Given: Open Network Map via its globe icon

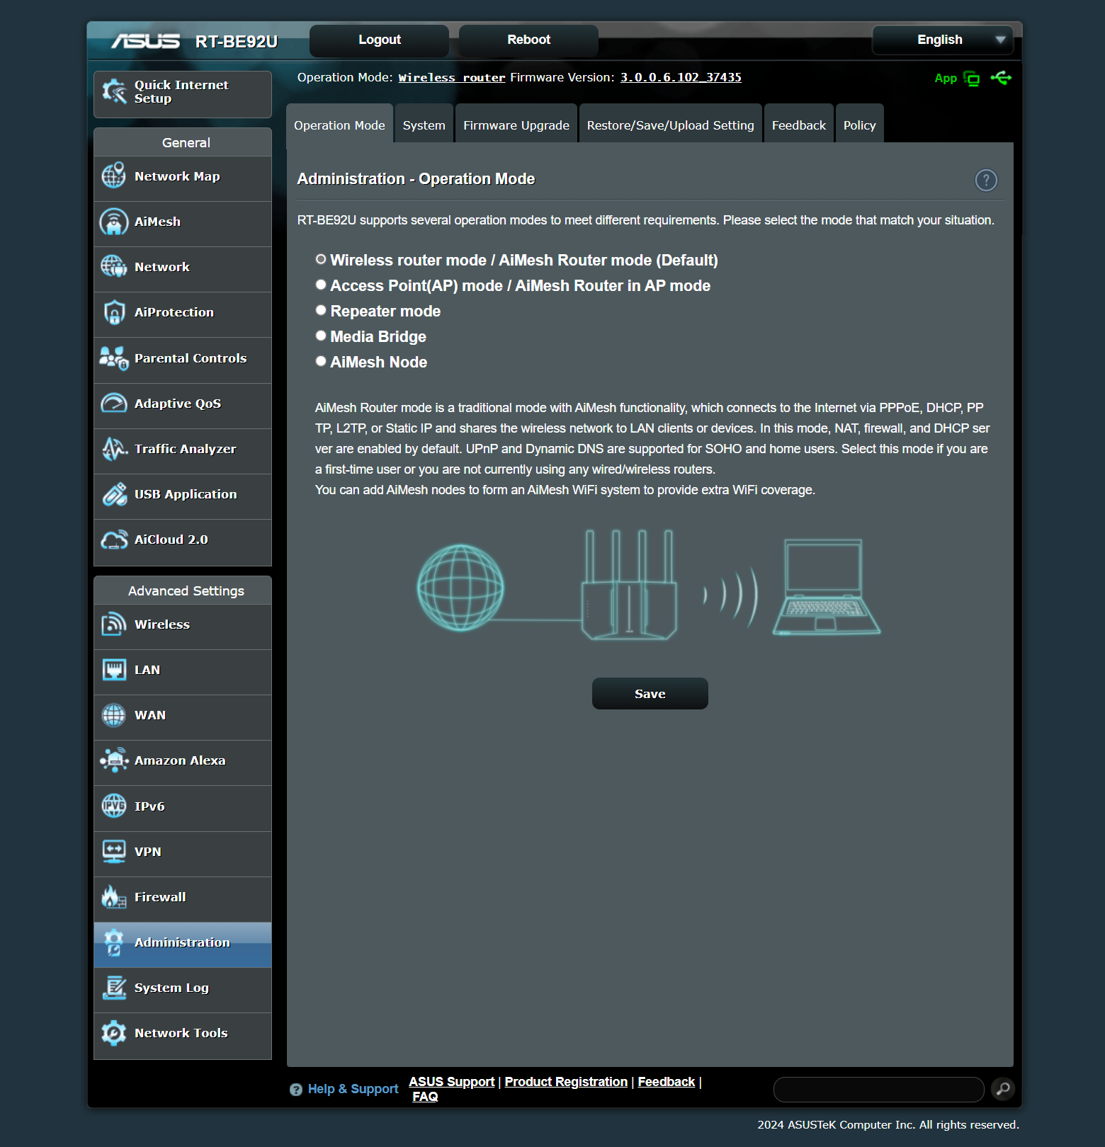Looking at the screenshot, I should [114, 176].
